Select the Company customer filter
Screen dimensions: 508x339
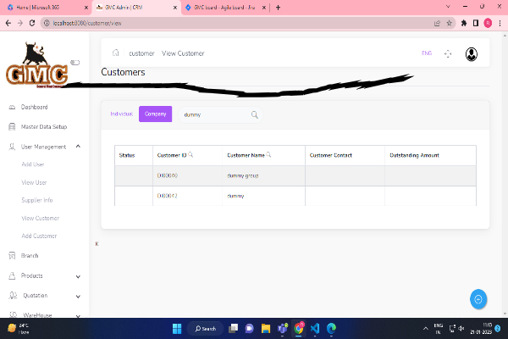coord(155,114)
